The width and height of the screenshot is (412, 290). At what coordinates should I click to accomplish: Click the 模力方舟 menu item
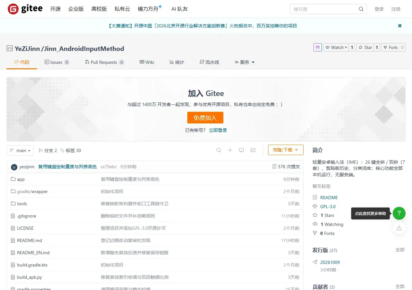click(148, 9)
